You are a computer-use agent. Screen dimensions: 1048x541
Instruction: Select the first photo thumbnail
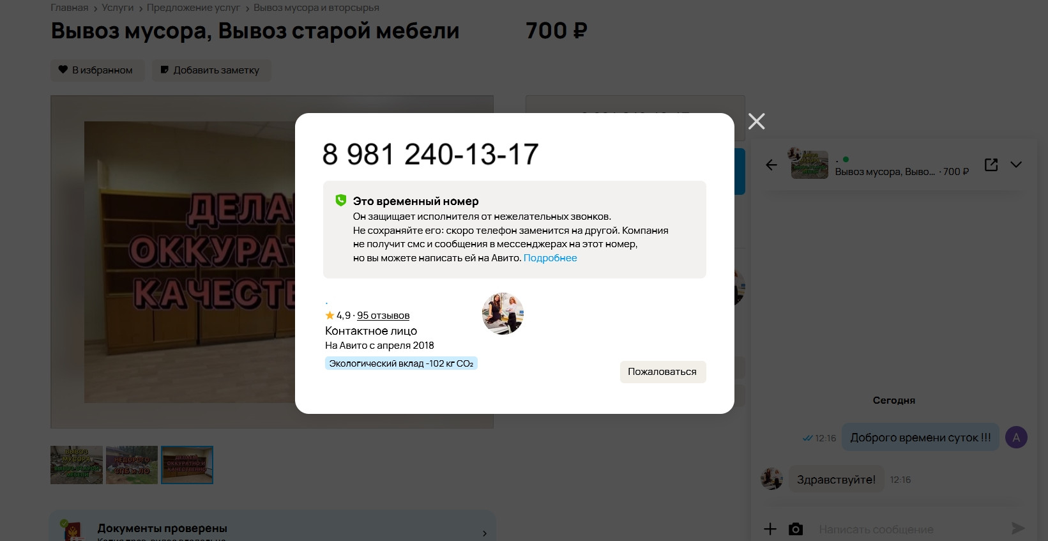[x=77, y=465]
